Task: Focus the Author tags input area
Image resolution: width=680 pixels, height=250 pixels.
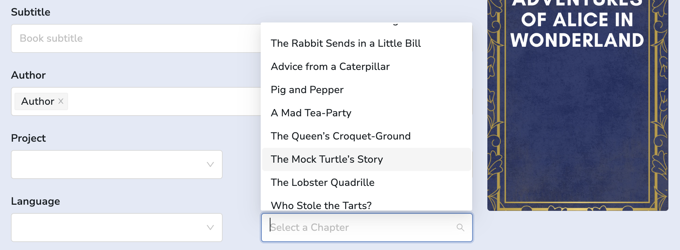Action: tap(163, 101)
